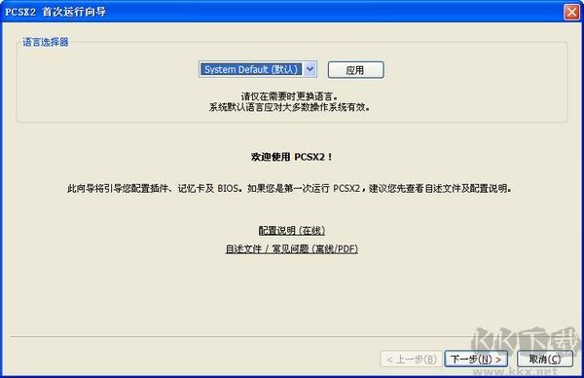
Task: Open the 自述文件 / 常见问题 (离线/PDF) link
Action: pos(292,248)
